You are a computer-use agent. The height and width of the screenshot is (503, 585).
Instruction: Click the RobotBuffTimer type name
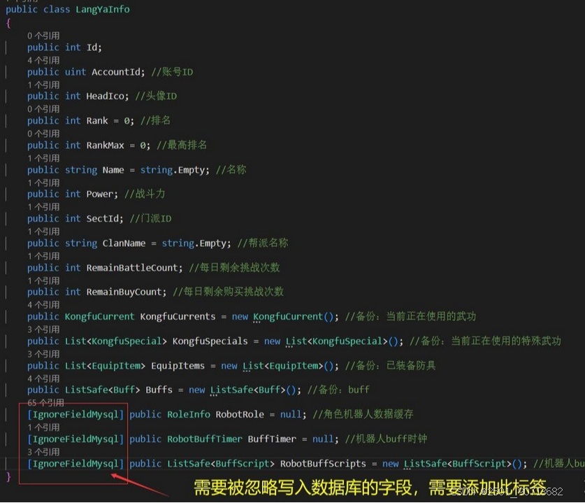pyautogui.click(x=205, y=439)
